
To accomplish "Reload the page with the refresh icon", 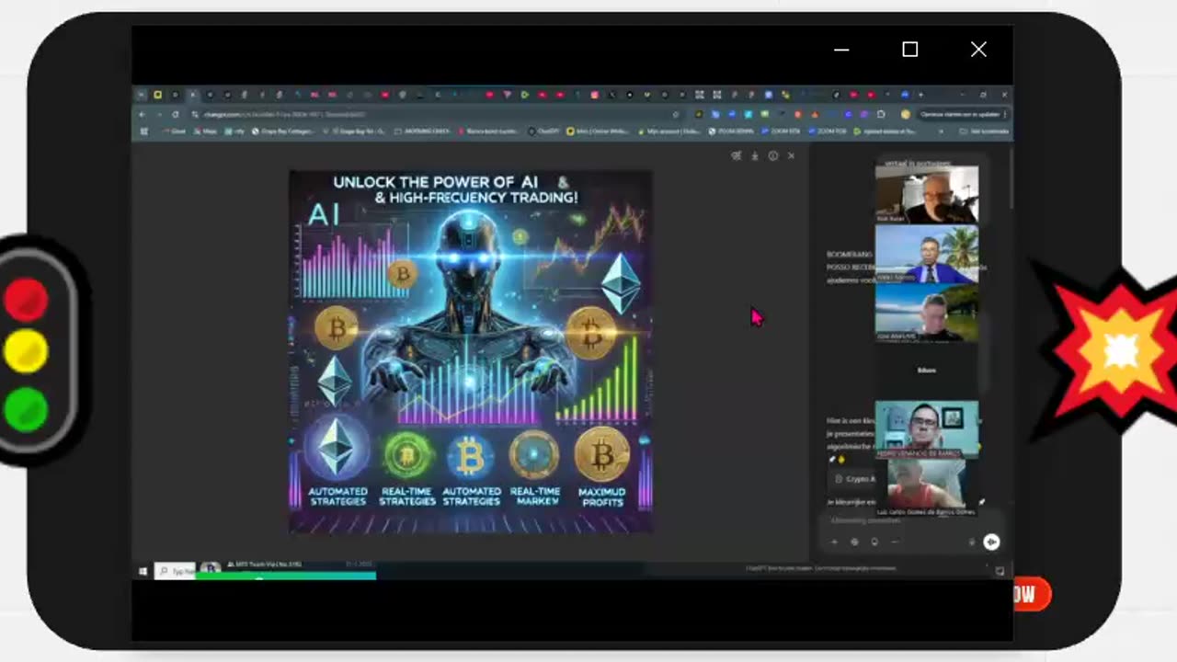I will [x=176, y=114].
